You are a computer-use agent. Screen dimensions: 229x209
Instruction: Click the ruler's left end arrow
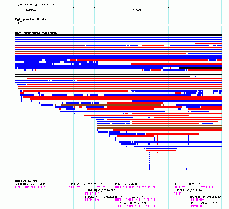click(x=16, y=8)
